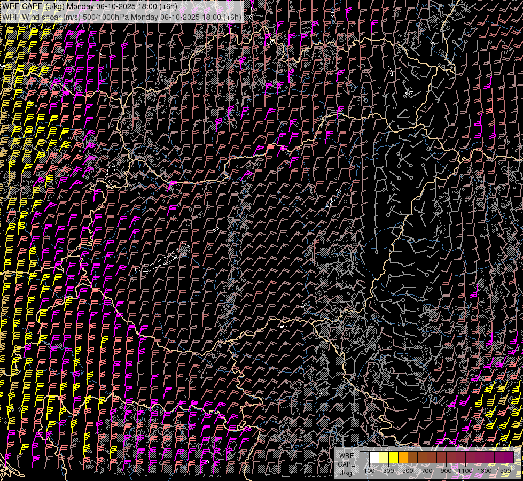The height and width of the screenshot is (481, 523).
Task: Select the 1300 value on the CAPE scale
Action: click(x=485, y=470)
